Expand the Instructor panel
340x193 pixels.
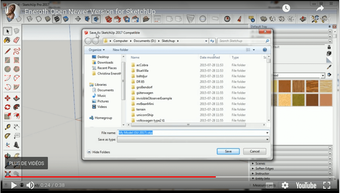tap(262, 173)
